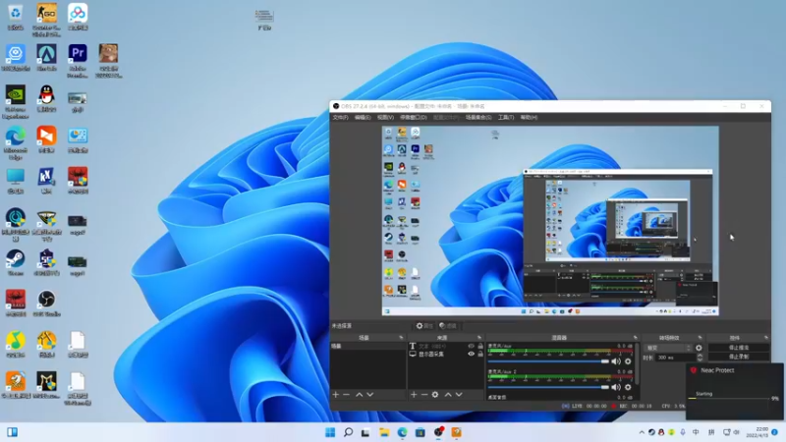Open first mixer channel settings gear

(x=628, y=361)
